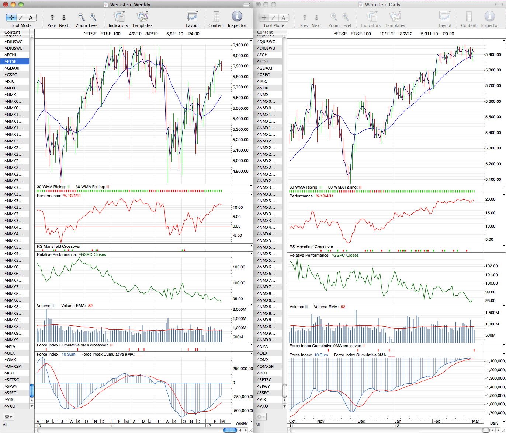Image resolution: width=506 pixels, height=433 pixels.
Task: Open Indicators icon in Weinstein Daily toolbar
Action: (x=371, y=17)
